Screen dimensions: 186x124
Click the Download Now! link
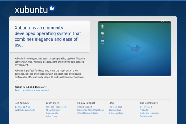click(23, 107)
